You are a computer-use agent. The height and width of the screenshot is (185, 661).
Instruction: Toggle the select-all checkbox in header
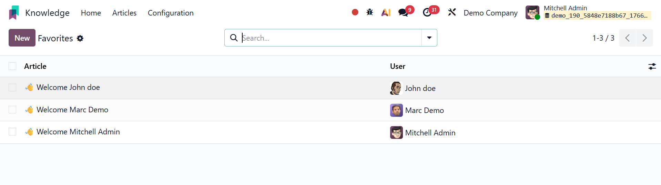[x=12, y=66]
